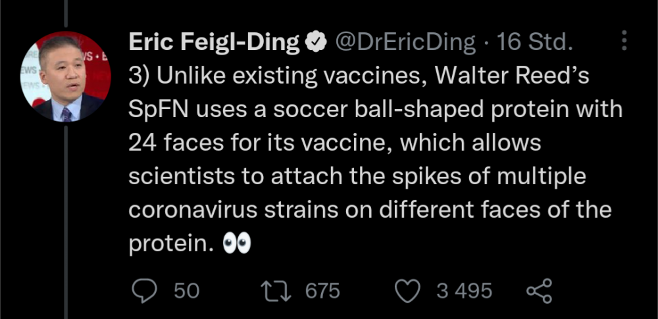This screenshot has height=319, width=658.
Task: Click the 50 replies count
Action: coord(187,291)
